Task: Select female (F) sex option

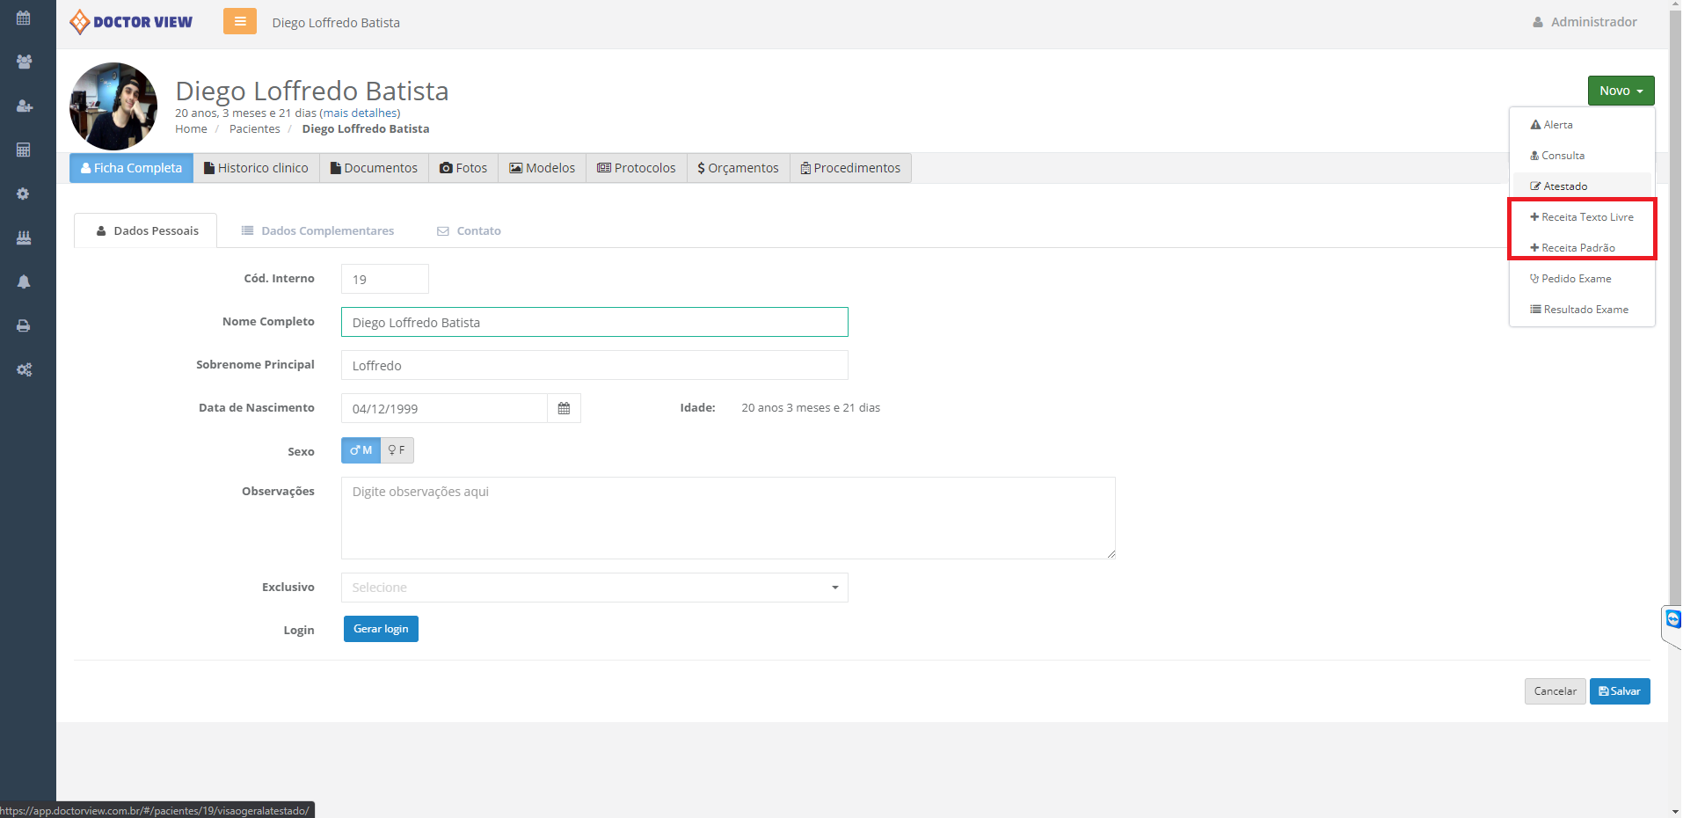Action: [x=397, y=450]
